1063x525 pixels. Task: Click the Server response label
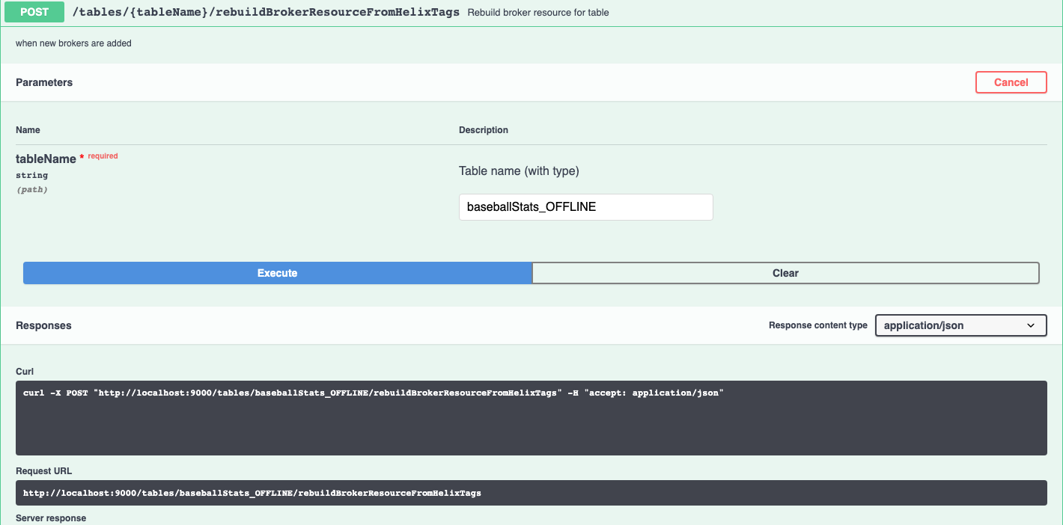pyautogui.click(x=51, y=518)
